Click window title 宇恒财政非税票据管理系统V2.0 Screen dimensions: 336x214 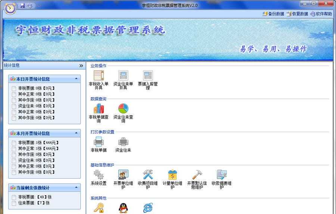pos(170,6)
